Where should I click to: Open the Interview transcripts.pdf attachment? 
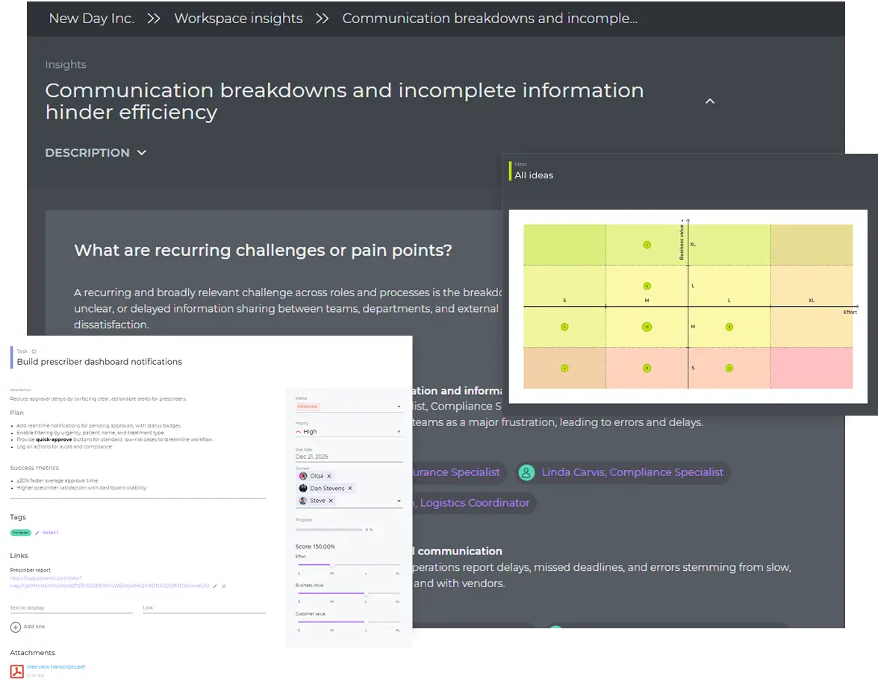coord(56,666)
